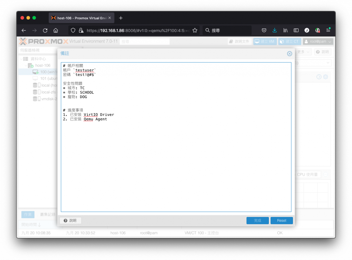Toggle the browser sidebar icon
Image resolution: width=352 pixels, height=260 pixels.
(x=296, y=30)
